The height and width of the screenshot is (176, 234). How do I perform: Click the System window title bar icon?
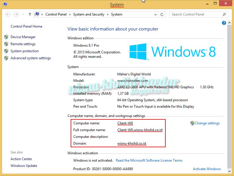point(5,4)
